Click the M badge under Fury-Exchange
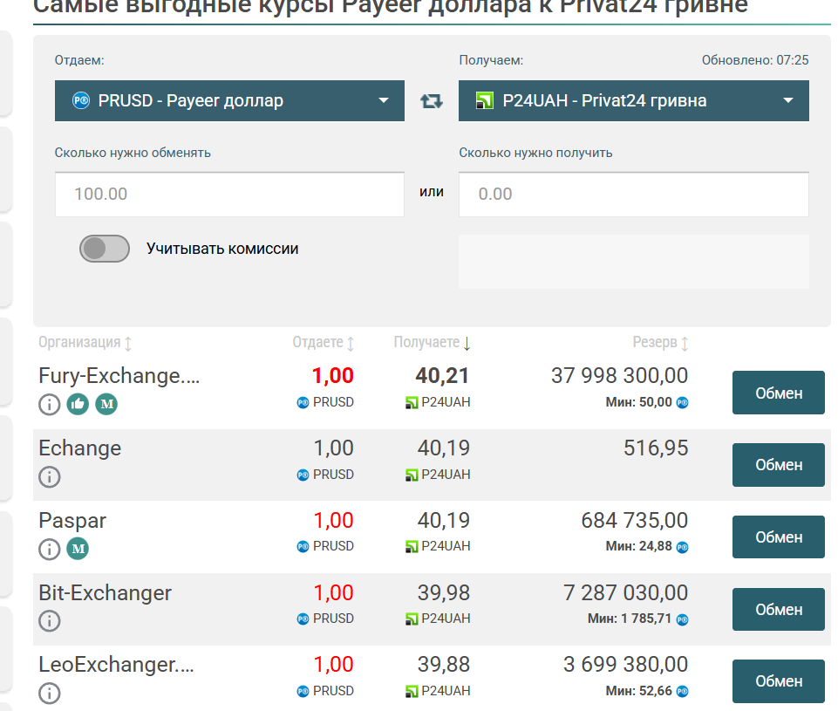 tap(106, 404)
